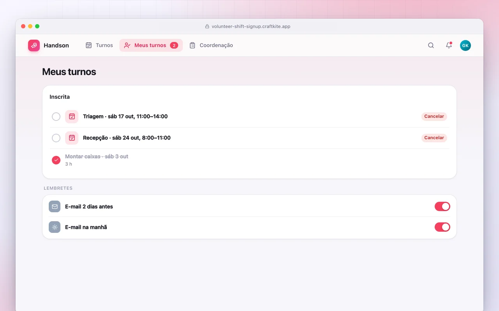This screenshot has width=499, height=311.
Task: Uncheck the completed Montar caixas shift
Action: (56, 160)
